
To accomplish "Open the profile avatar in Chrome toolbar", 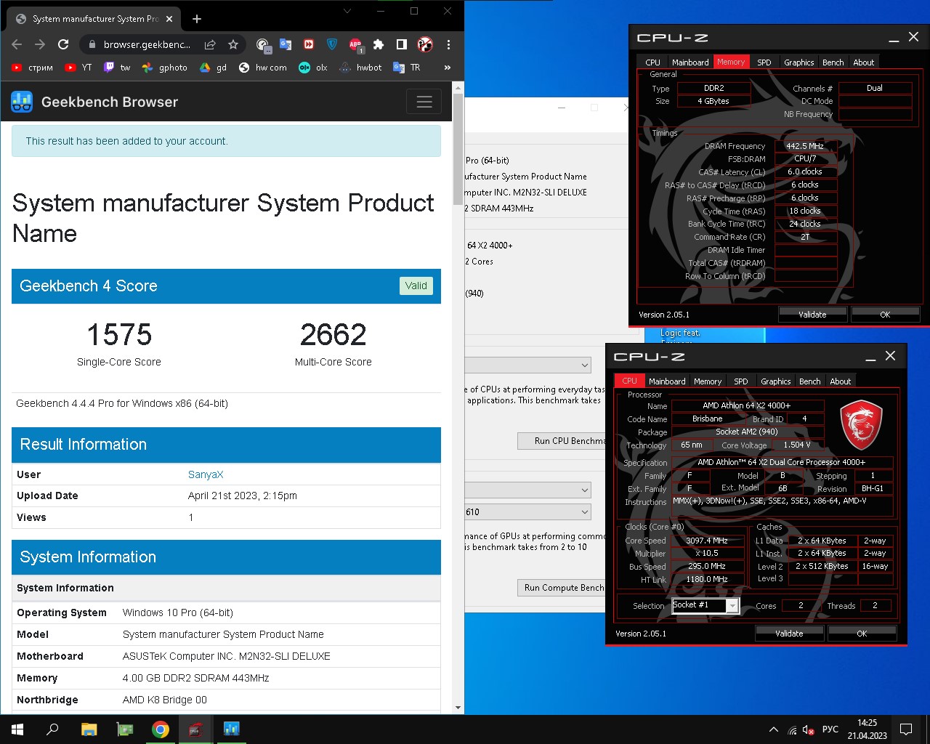I will click(425, 44).
